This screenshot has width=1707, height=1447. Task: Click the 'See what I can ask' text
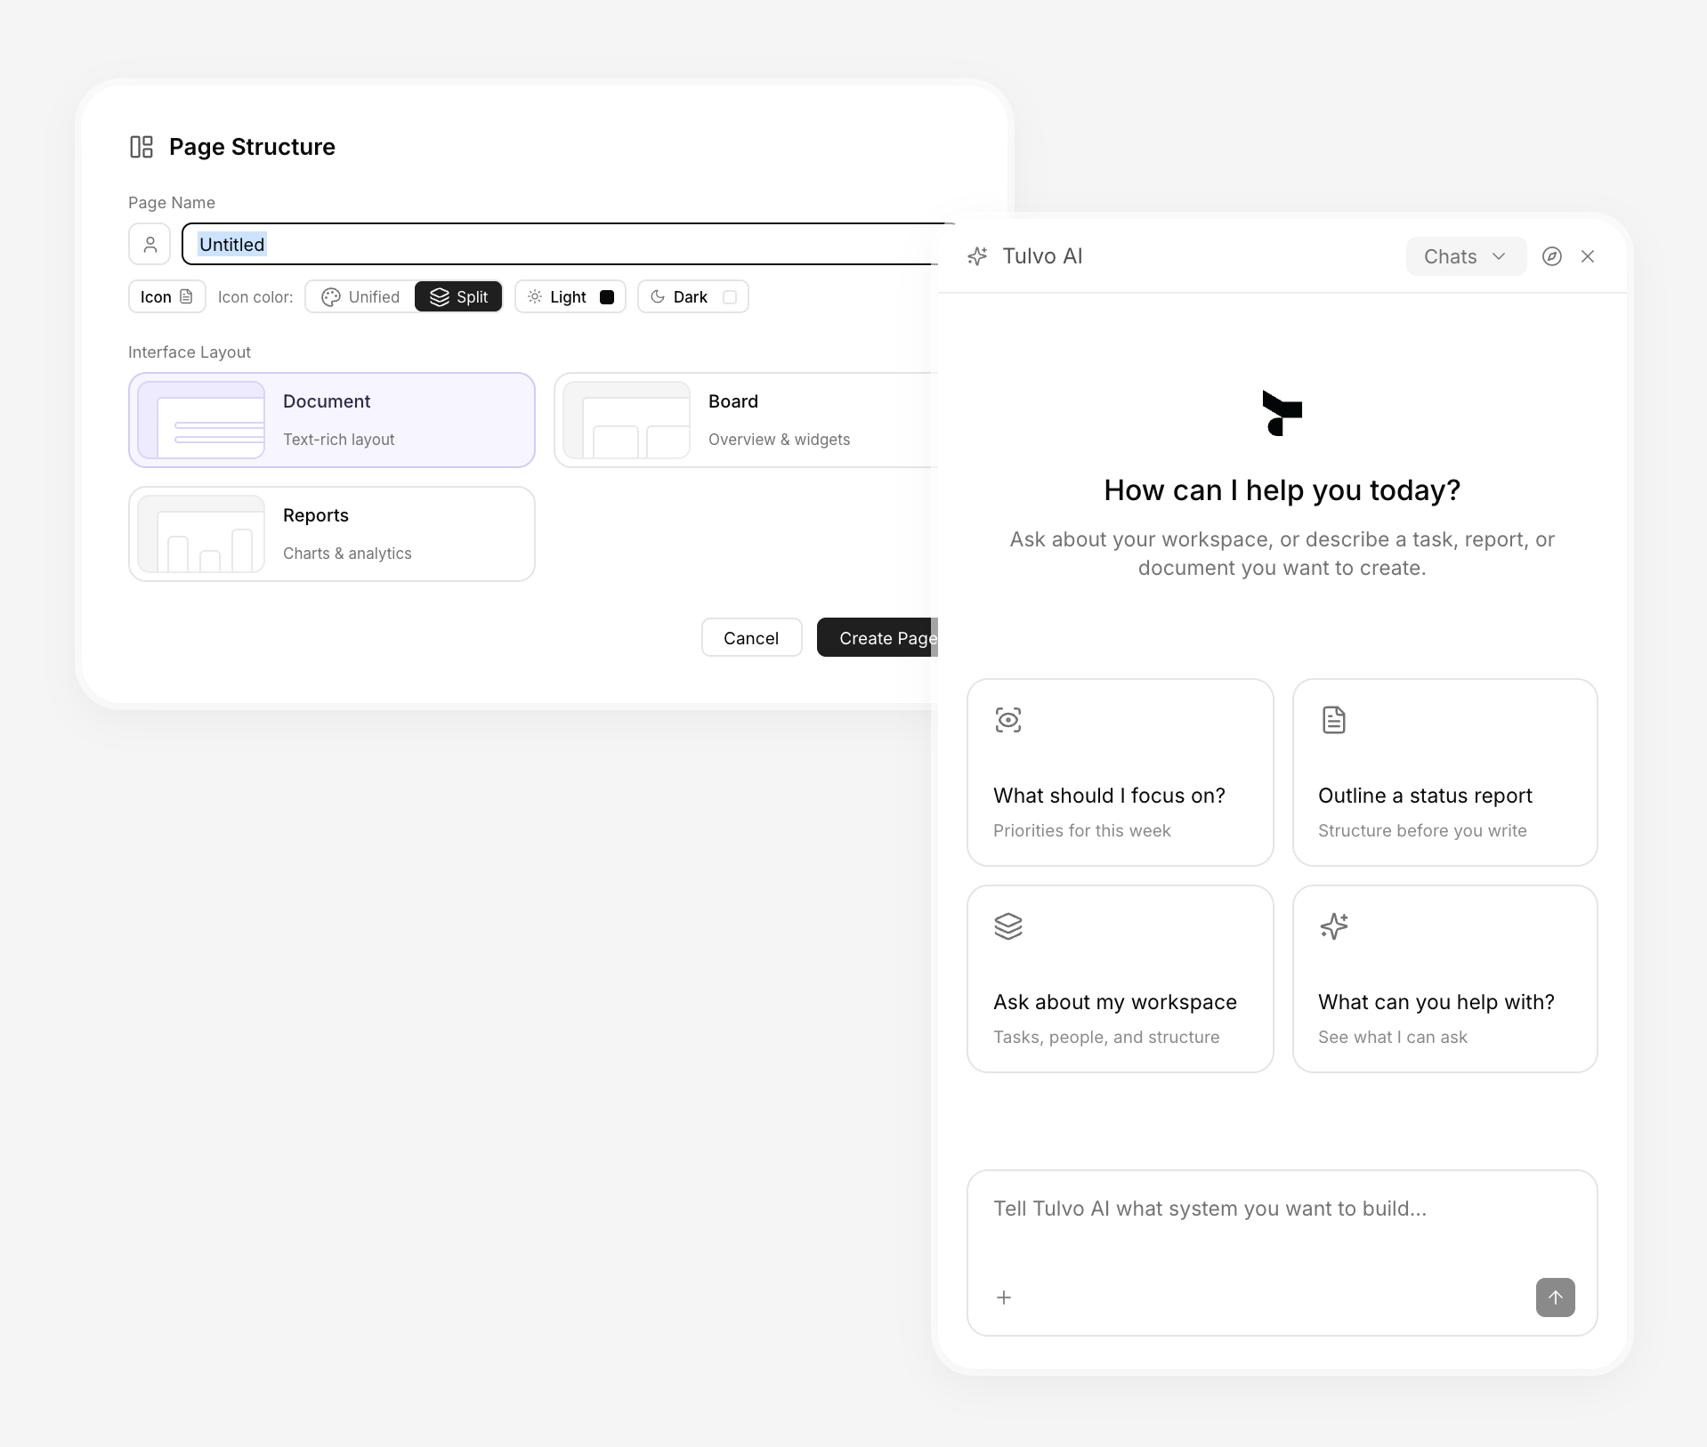tap(1393, 1037)
